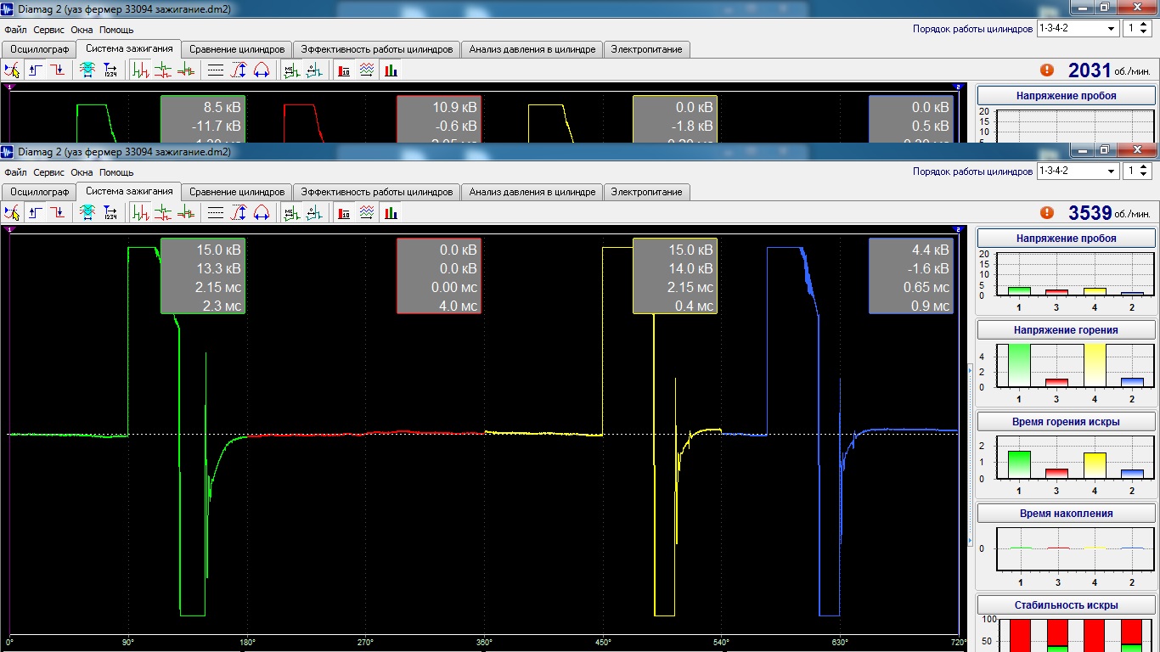Open Сравнение цилиндров tab in 2031 rpm window
Image resolution: width=1160 pixels, height=652 pixels.
pyautogui.click(x=237, y=49)
